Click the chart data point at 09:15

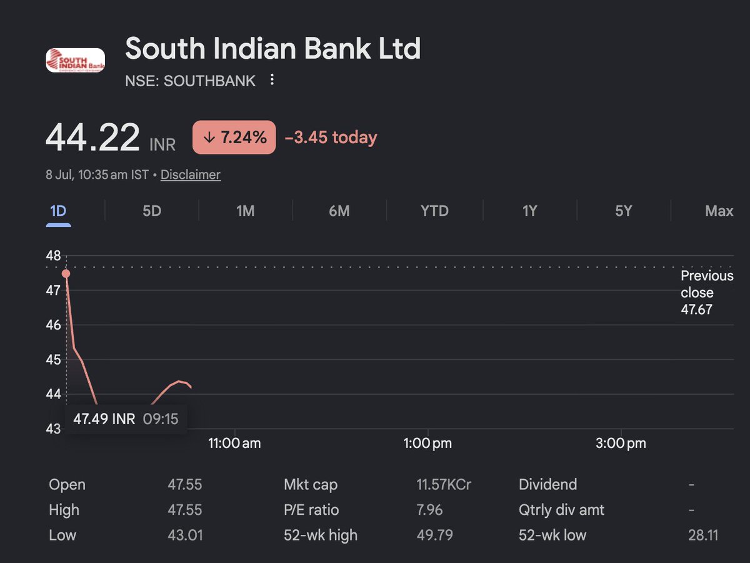point(66,273)
